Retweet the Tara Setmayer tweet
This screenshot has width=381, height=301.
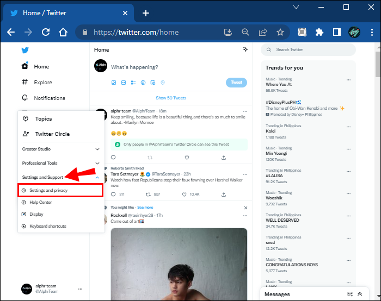click(148, 194)
